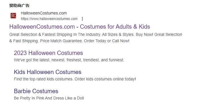
Task: Click the https://www.halloweencostumes.com URL
Action: coord(49,19)
